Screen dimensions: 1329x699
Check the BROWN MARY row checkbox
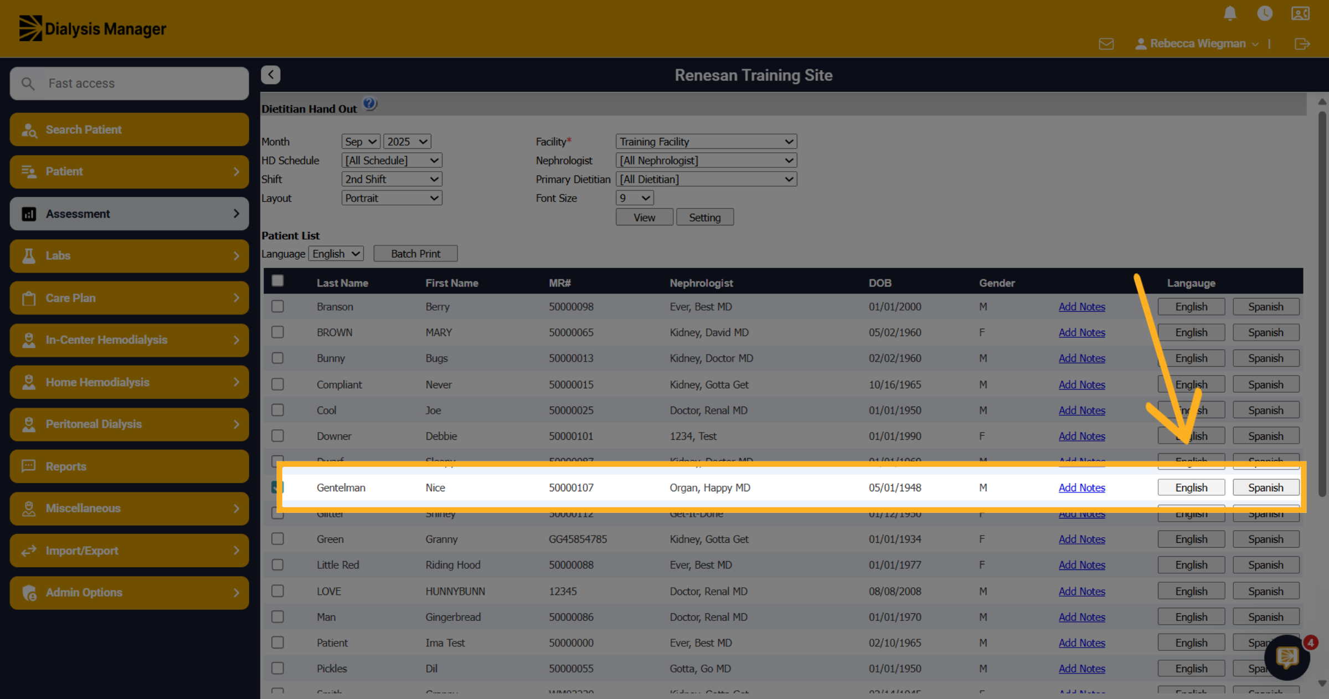coord(277,332)
